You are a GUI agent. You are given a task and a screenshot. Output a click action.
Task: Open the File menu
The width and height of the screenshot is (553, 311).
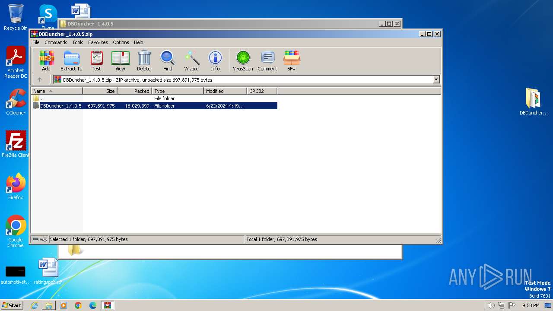[36, 42]
